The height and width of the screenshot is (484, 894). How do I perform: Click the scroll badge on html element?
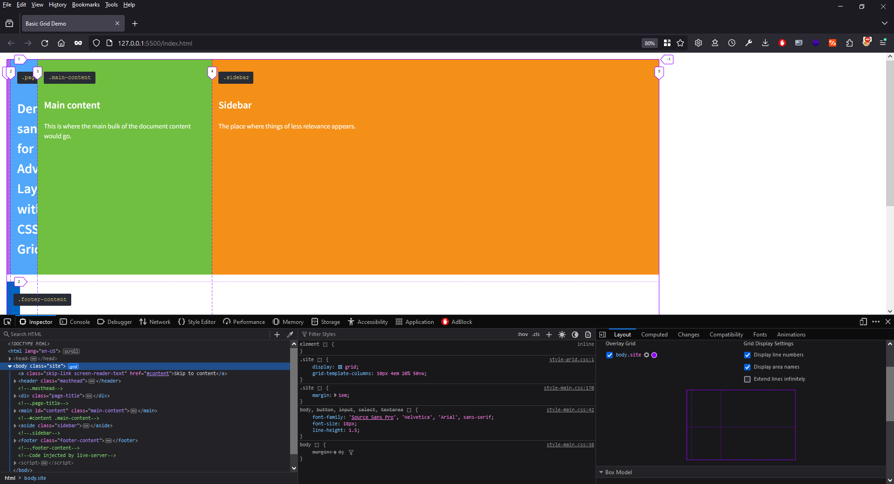click(71, 351)
